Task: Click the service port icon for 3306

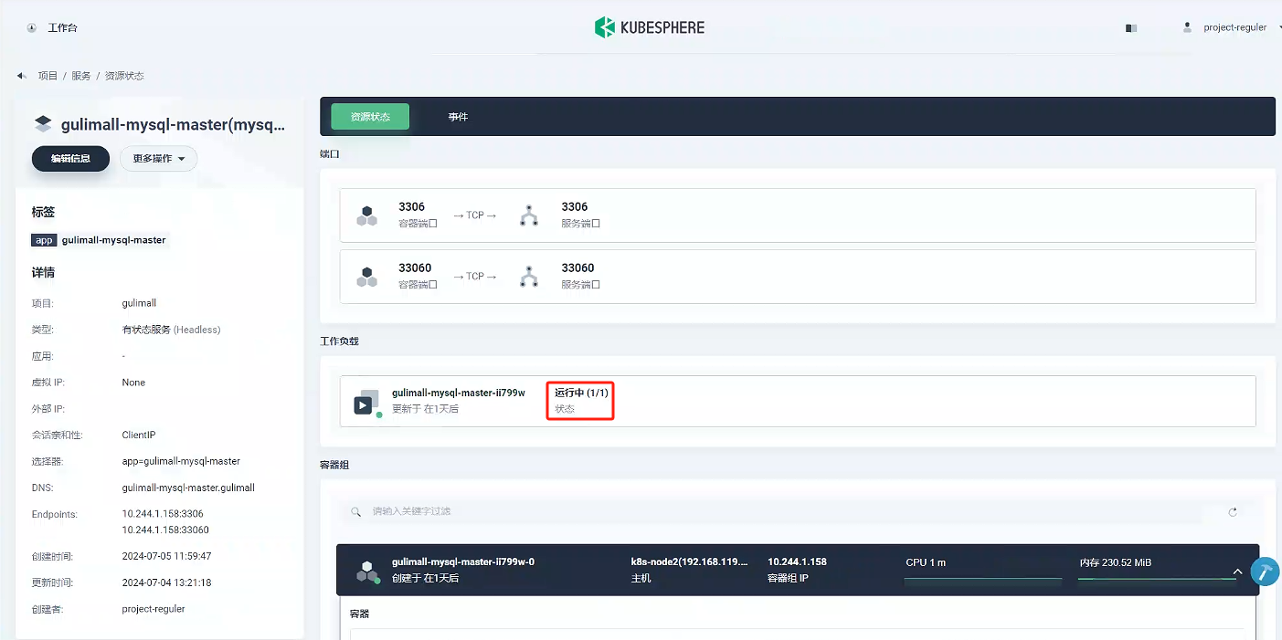Action: (x=529, y=215)
